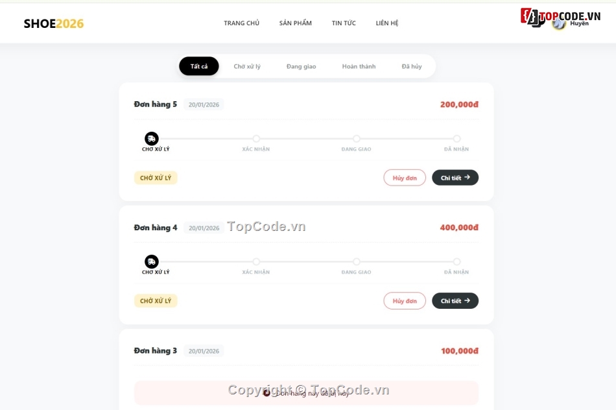Switch to the Tất cả filter tab
The image size is (616, 410).
click(x=199, y=66)
